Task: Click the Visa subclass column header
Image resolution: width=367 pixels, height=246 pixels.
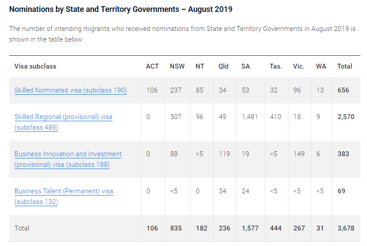Action: [x=35, y=66]
